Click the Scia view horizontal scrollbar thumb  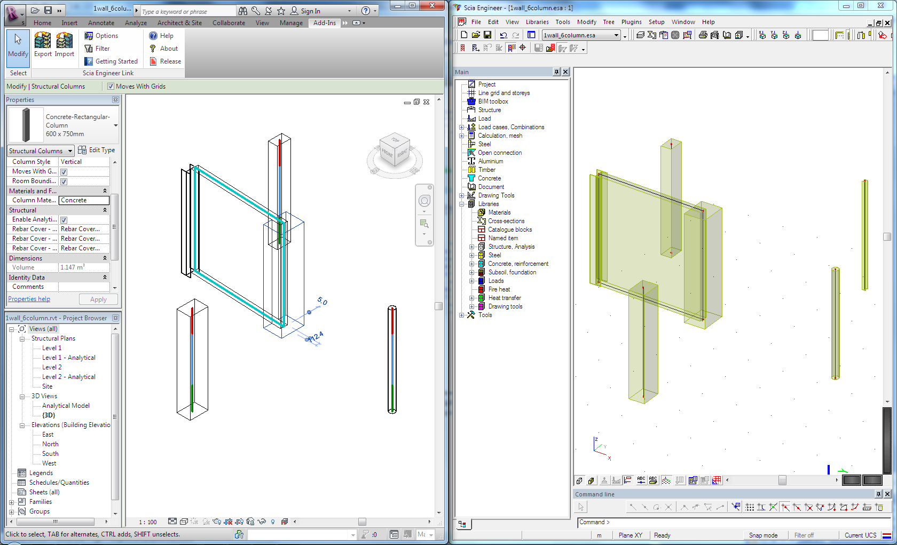tap(782, 480)
